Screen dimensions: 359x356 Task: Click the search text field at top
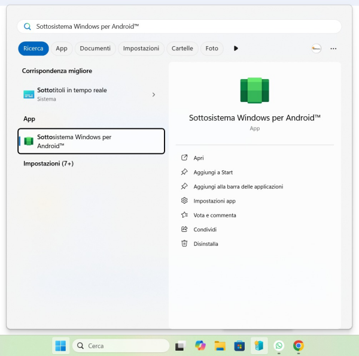tap(180, 26)
